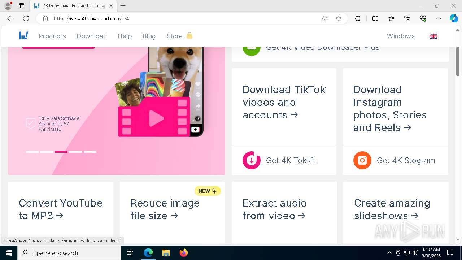The width and height of the screenshot is (462, 260).
Task: Select the fourth carousel slide indicator
Action: [75, 152]
